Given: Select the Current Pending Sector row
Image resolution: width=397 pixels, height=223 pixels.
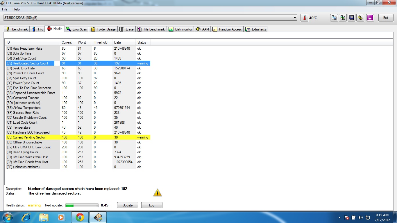Looking at the screenshot, I should tap(78, 137).
